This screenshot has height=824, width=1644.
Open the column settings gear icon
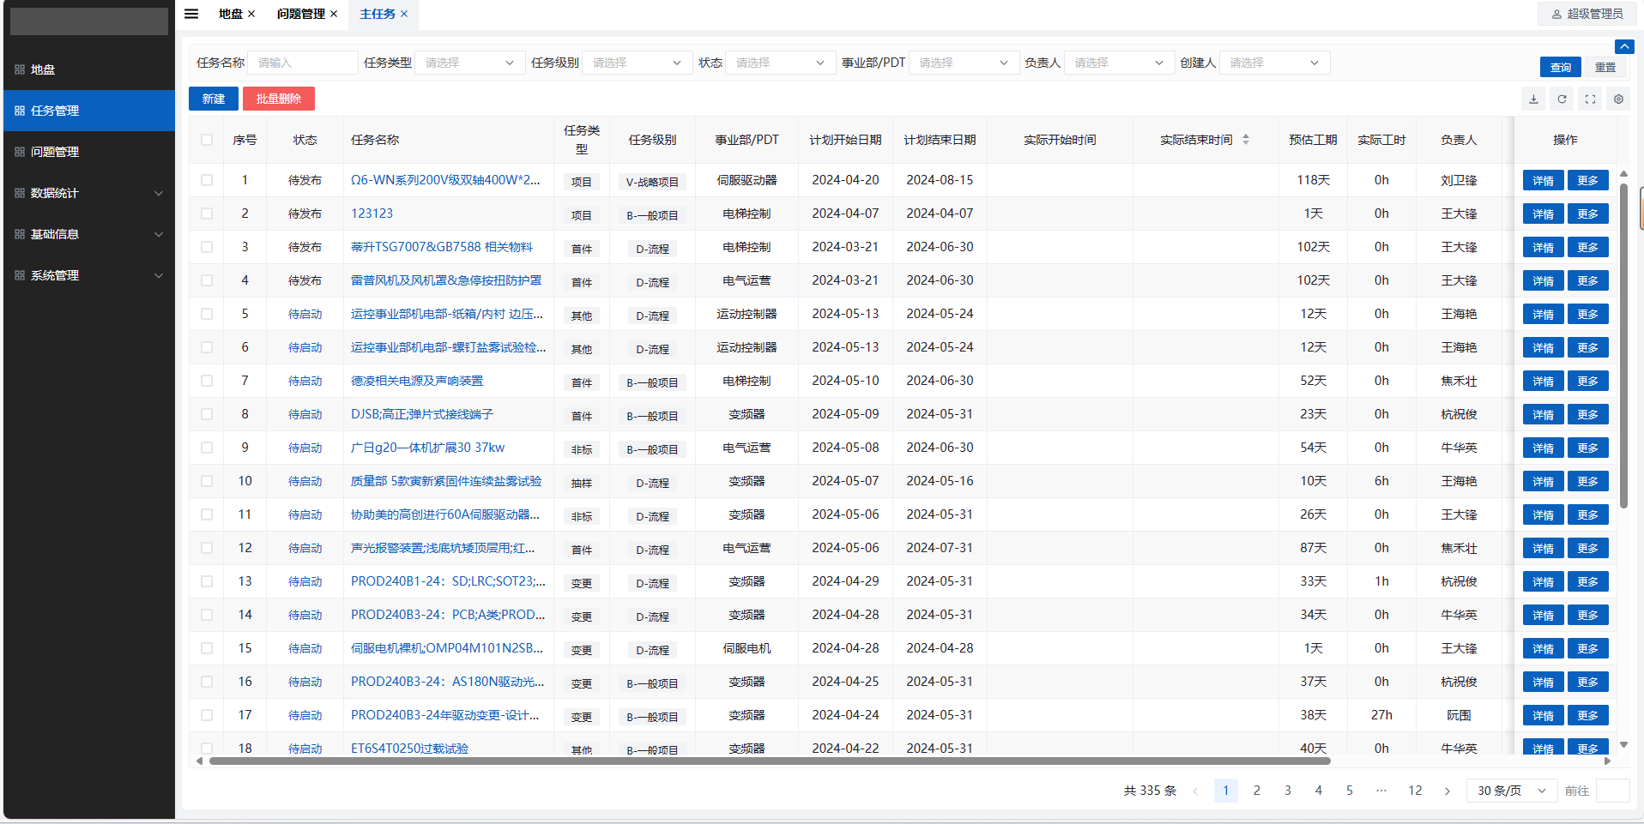pos(1618,99)
